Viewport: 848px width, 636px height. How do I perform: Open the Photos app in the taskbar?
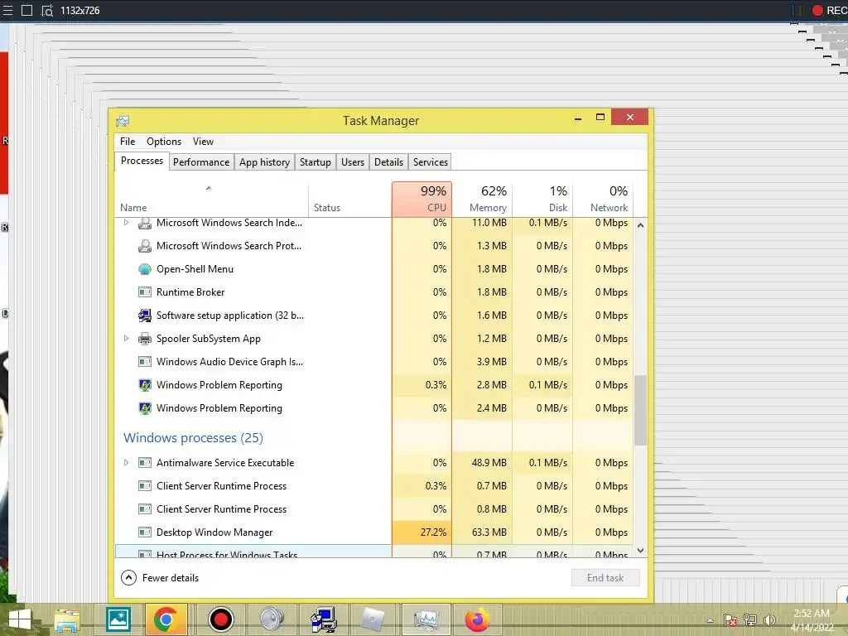point(118,619)
